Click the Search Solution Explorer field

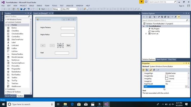coord(164,20)
